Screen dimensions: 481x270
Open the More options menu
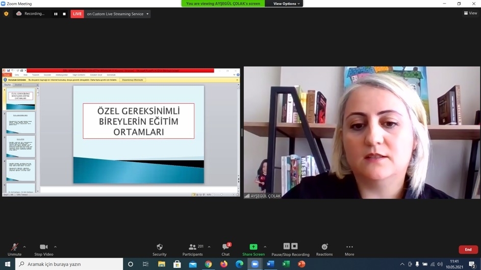pos(349,250)
